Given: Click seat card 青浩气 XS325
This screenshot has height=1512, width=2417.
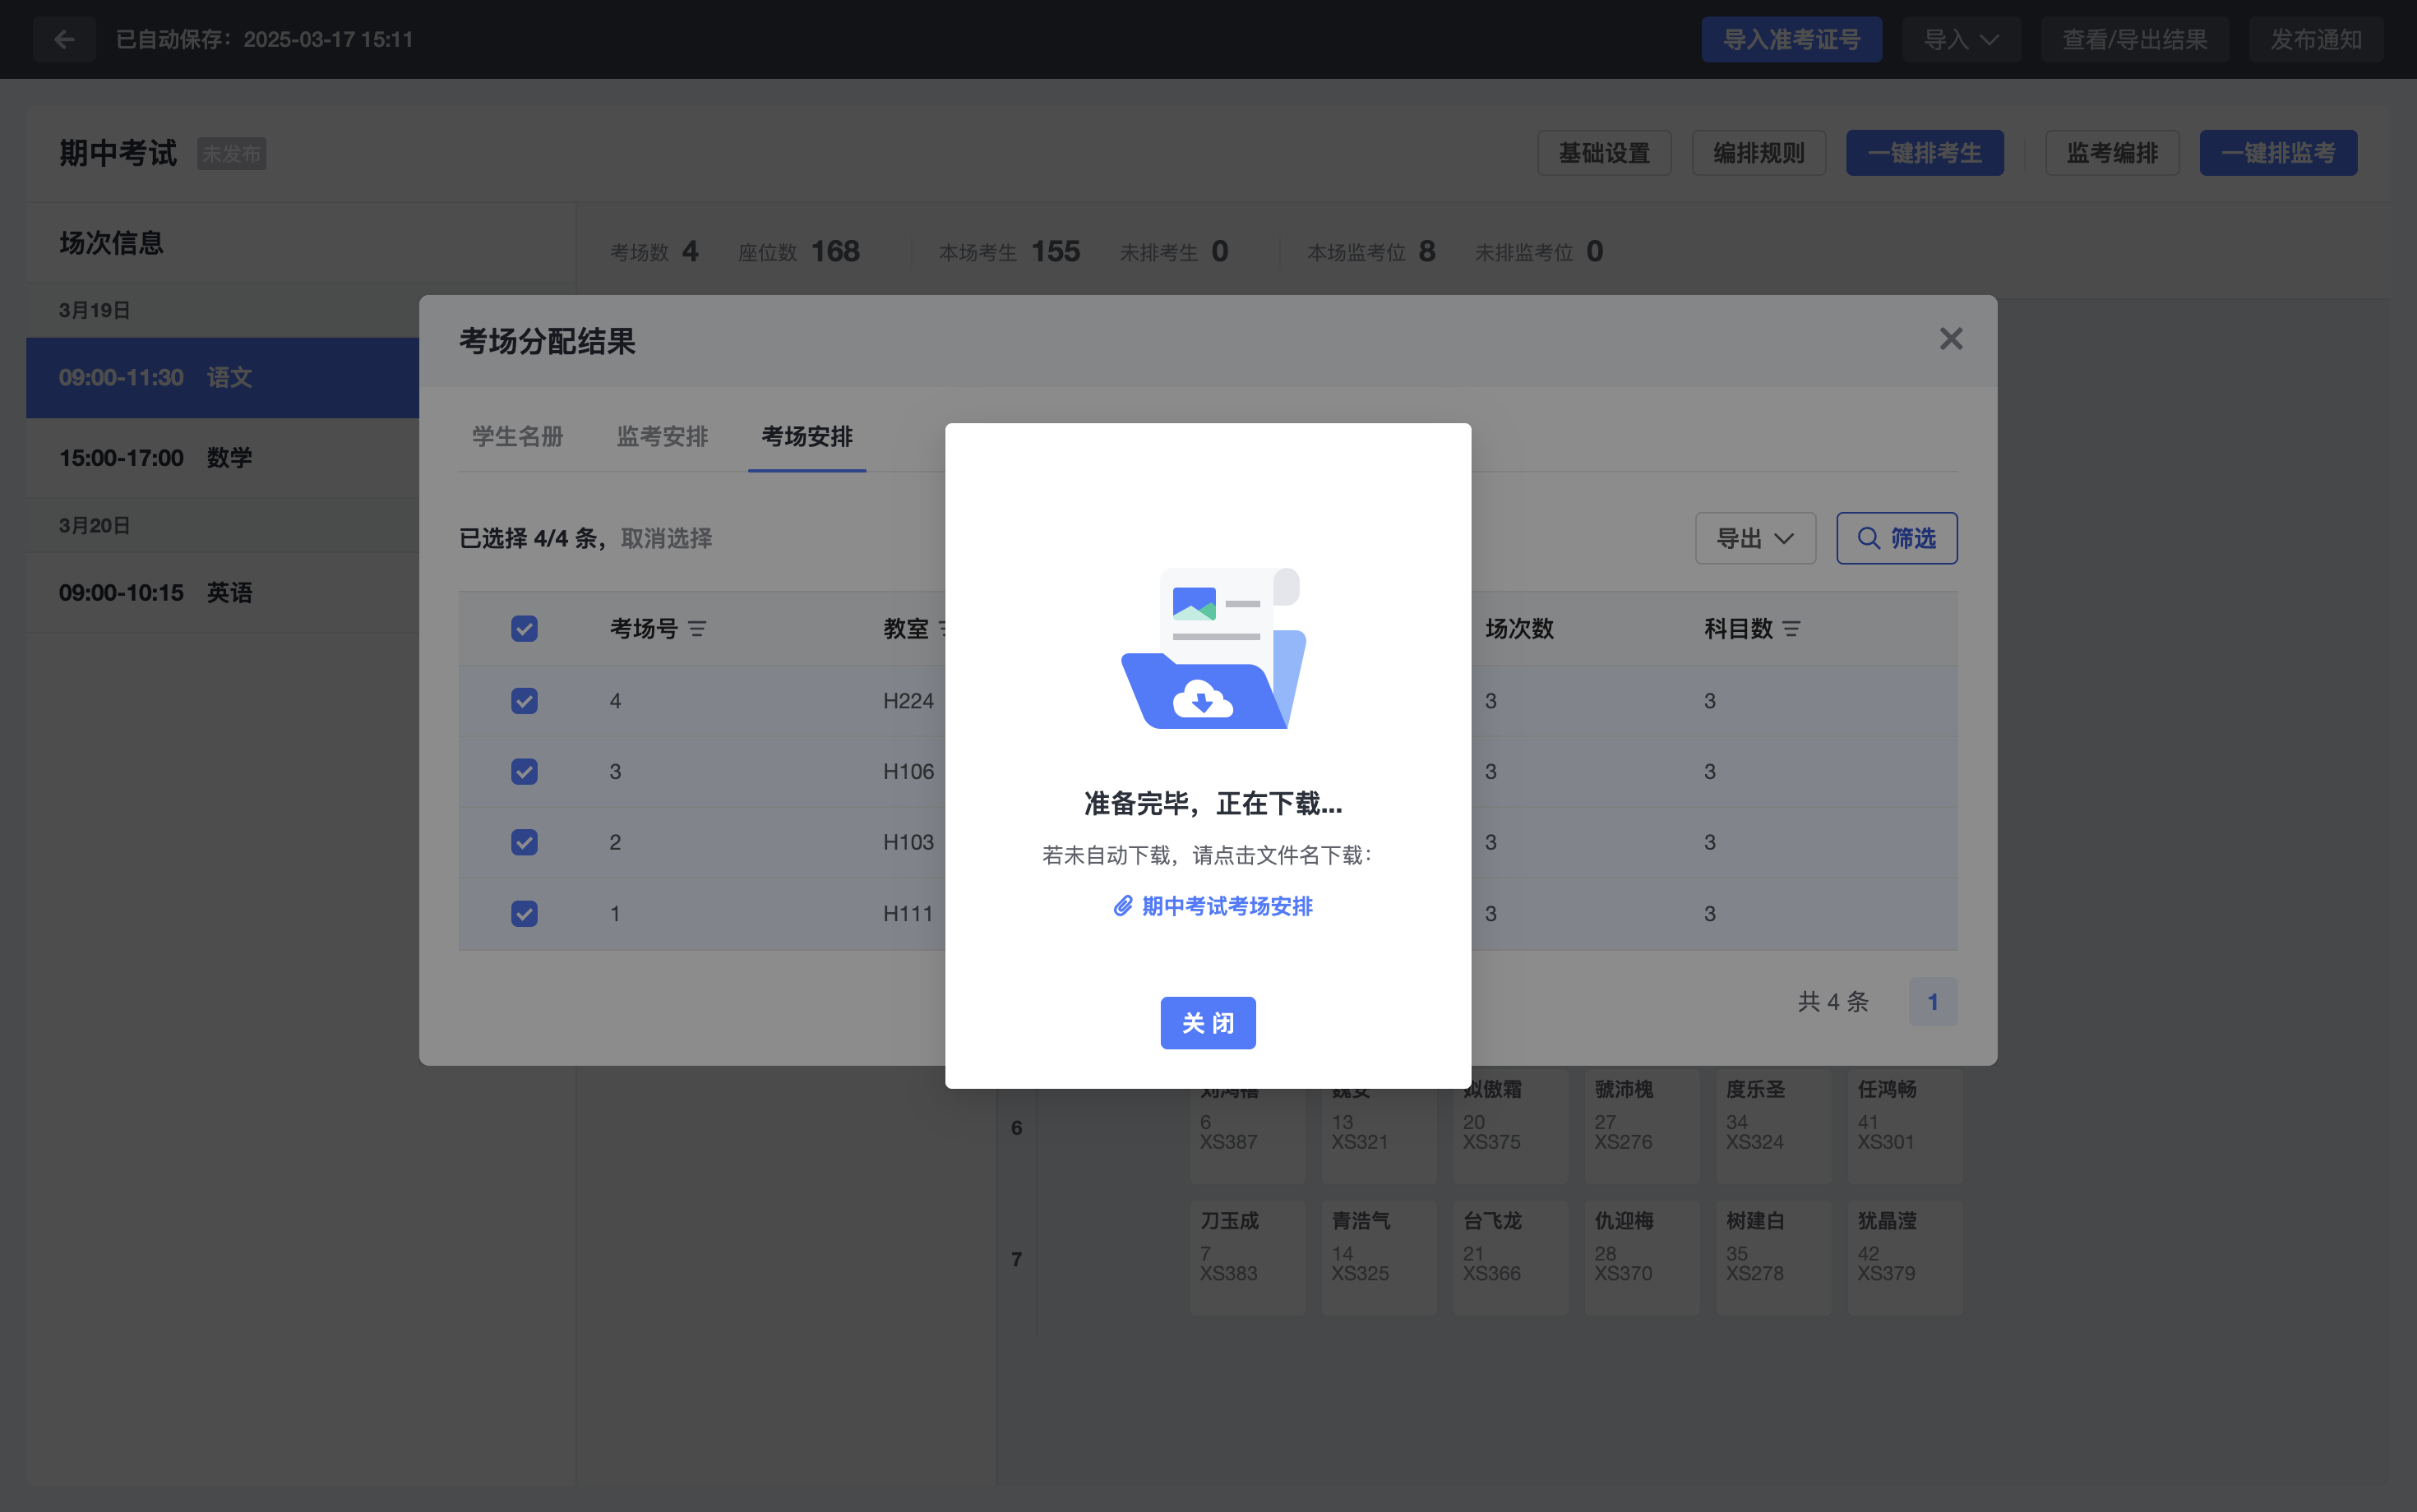Looking at the screenshot, I should [x=1379, y=1258].
